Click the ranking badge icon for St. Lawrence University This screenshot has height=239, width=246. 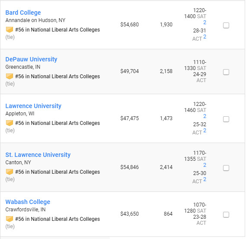tap(10, 172)
